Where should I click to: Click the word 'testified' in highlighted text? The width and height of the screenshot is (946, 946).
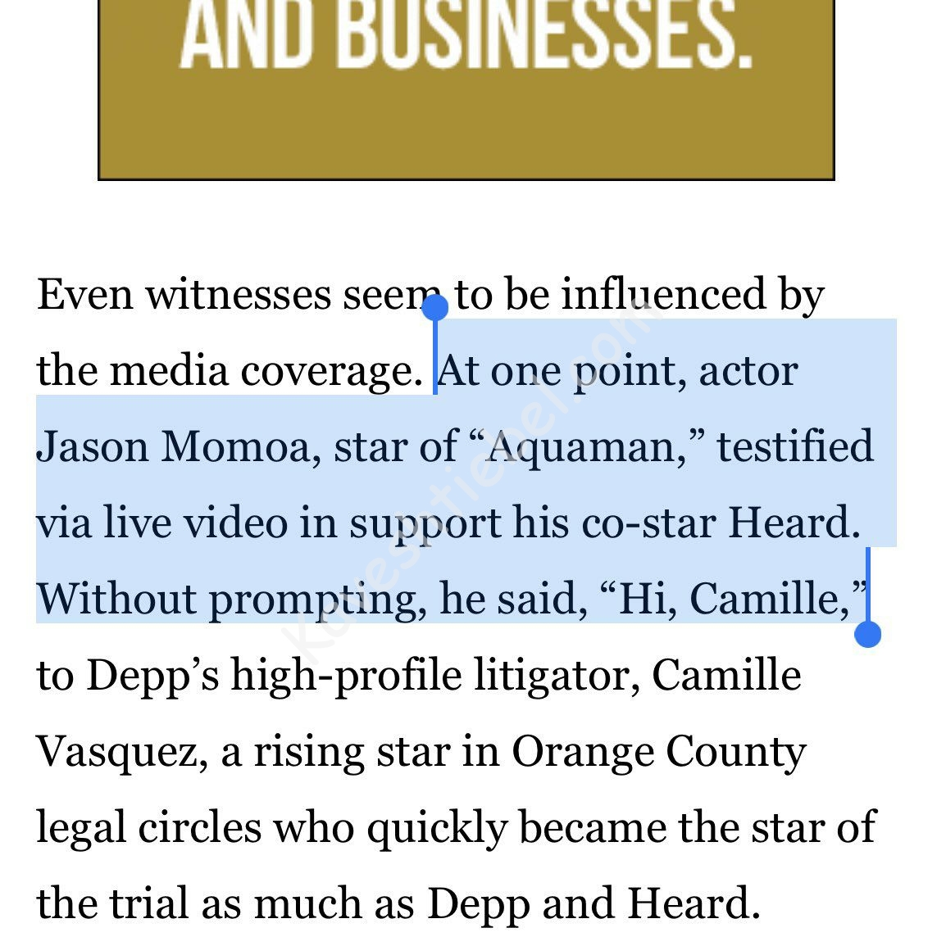click(x=795, y=447)
